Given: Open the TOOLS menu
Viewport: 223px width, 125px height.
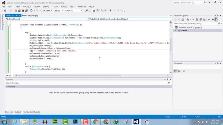Looking at the screenshot, I should coord(64,7).
